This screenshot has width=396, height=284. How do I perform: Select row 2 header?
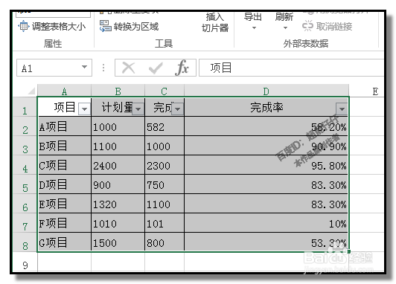(x=25, y=126)
